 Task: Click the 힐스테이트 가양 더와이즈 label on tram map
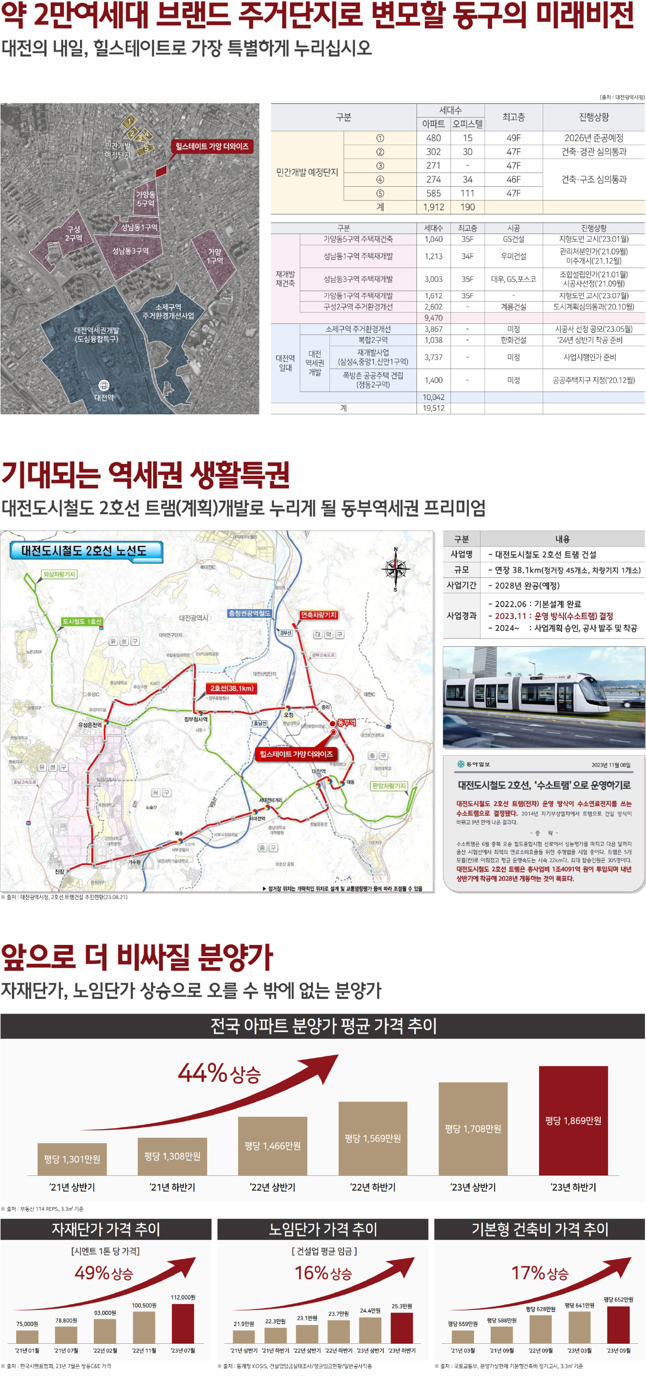(296, 754)
